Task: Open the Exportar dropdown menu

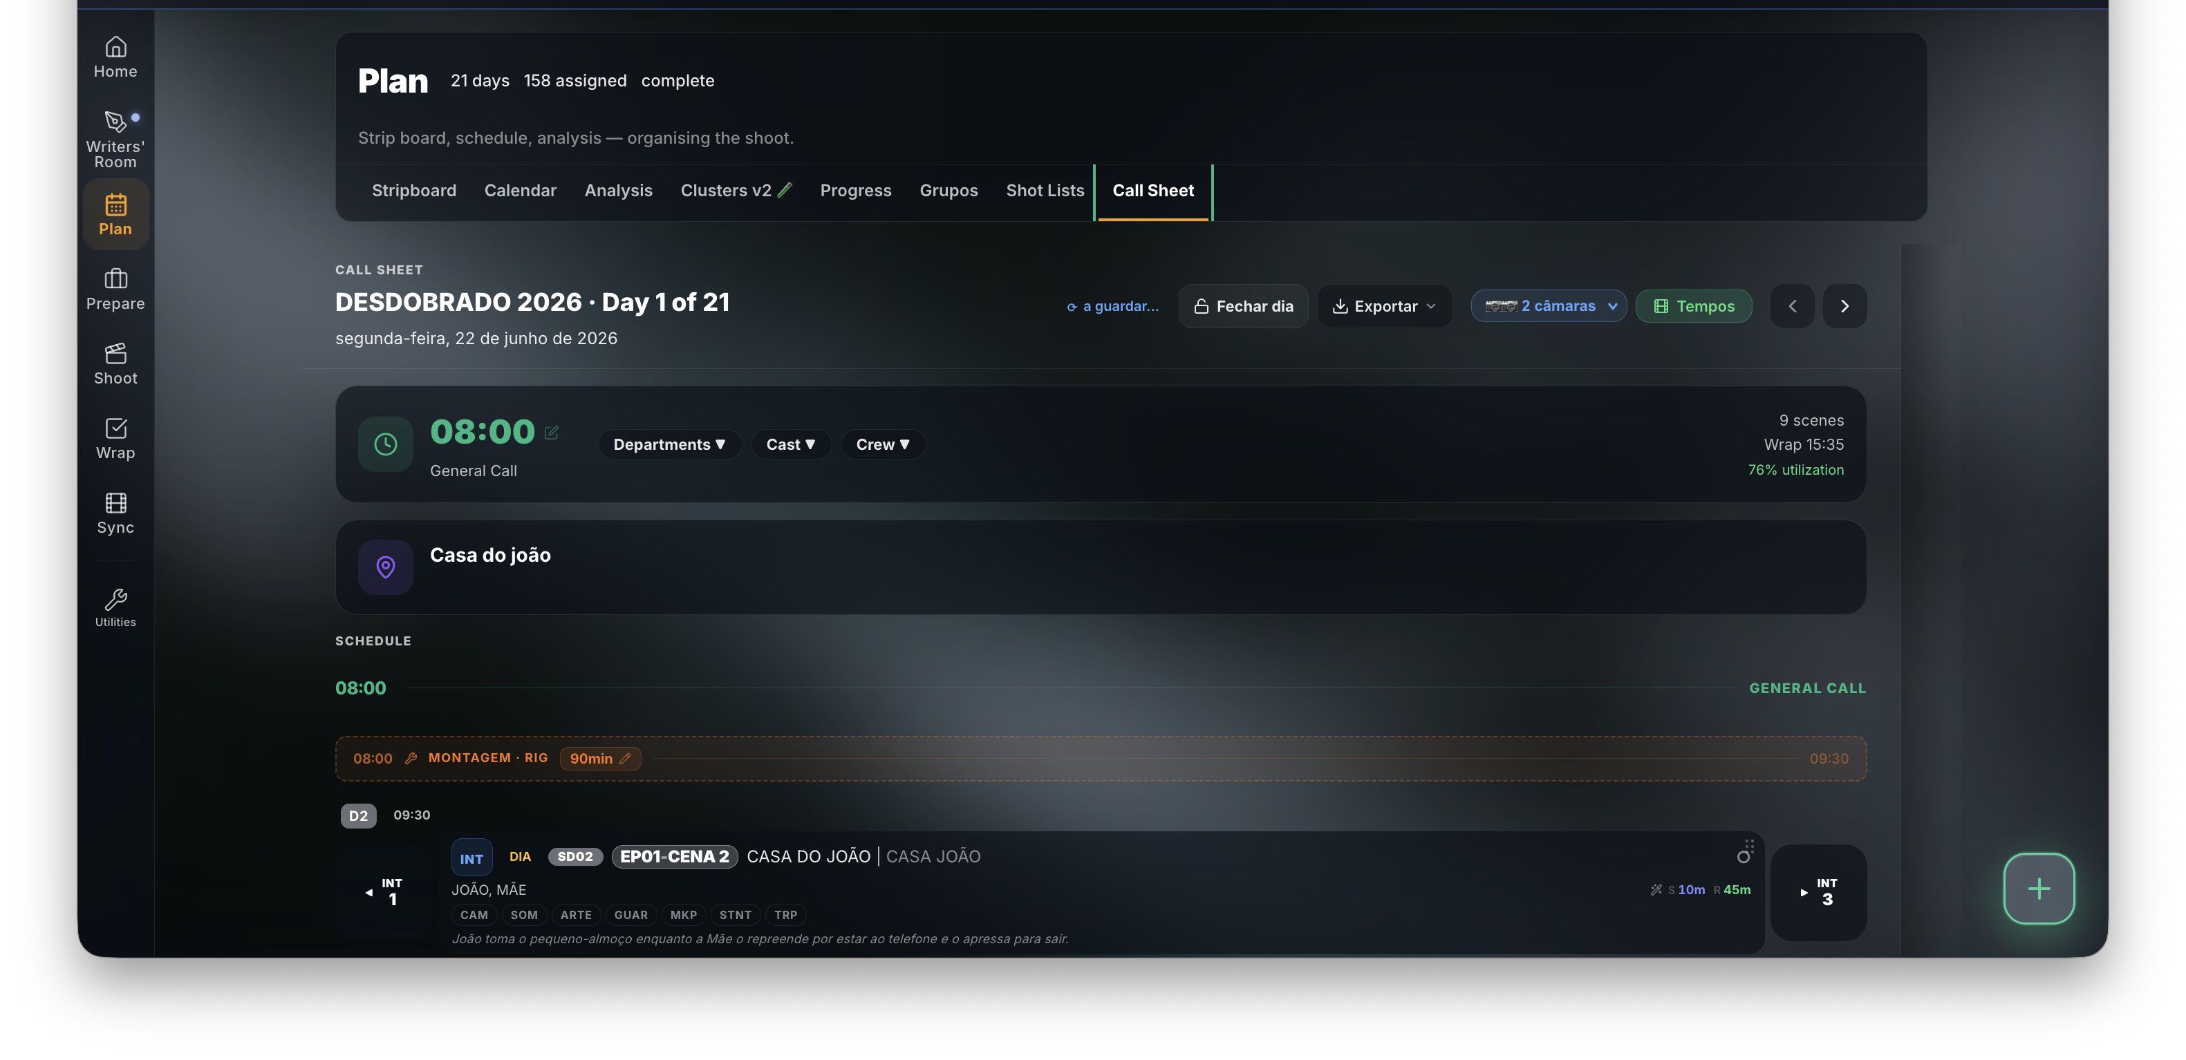Action: (x=1384, y=306)
